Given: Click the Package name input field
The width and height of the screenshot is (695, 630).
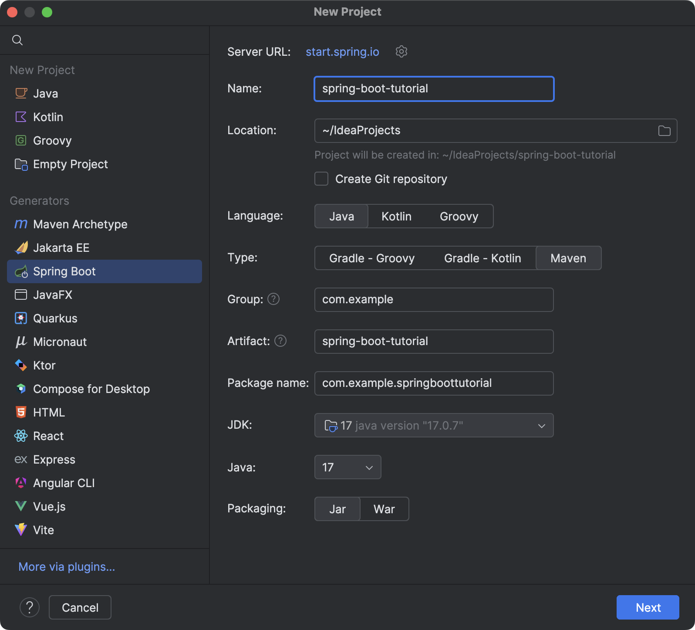Looking at the screenshot, I should pos(434,383).
